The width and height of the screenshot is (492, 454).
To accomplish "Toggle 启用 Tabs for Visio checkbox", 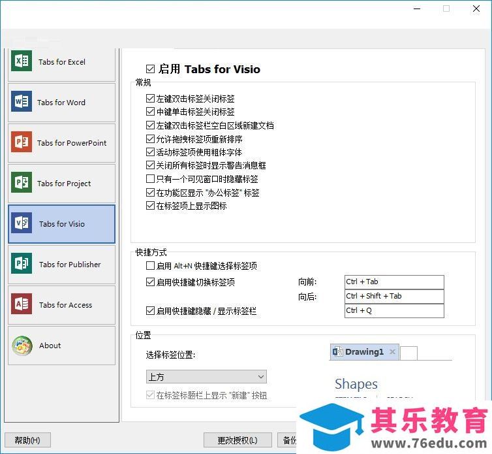I will click(x=150, y=69).
